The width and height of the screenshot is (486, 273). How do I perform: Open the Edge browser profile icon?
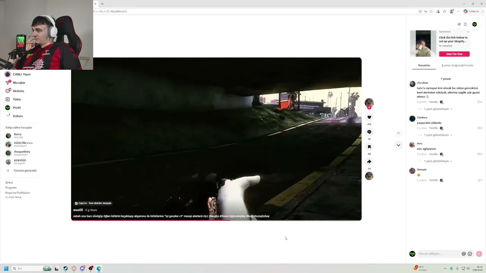tap(451, 11)
